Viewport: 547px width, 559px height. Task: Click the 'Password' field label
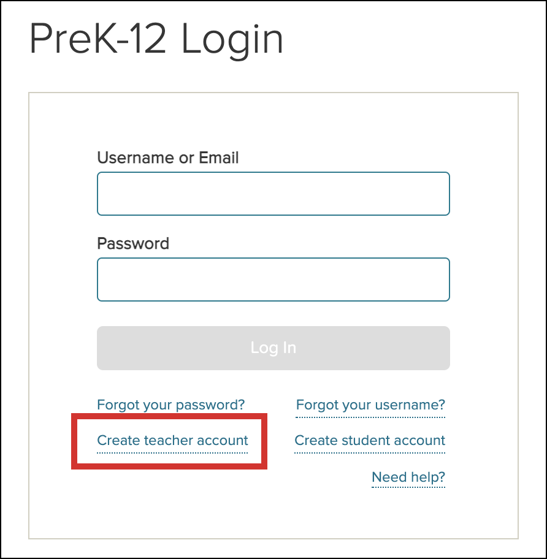(133, 243)
